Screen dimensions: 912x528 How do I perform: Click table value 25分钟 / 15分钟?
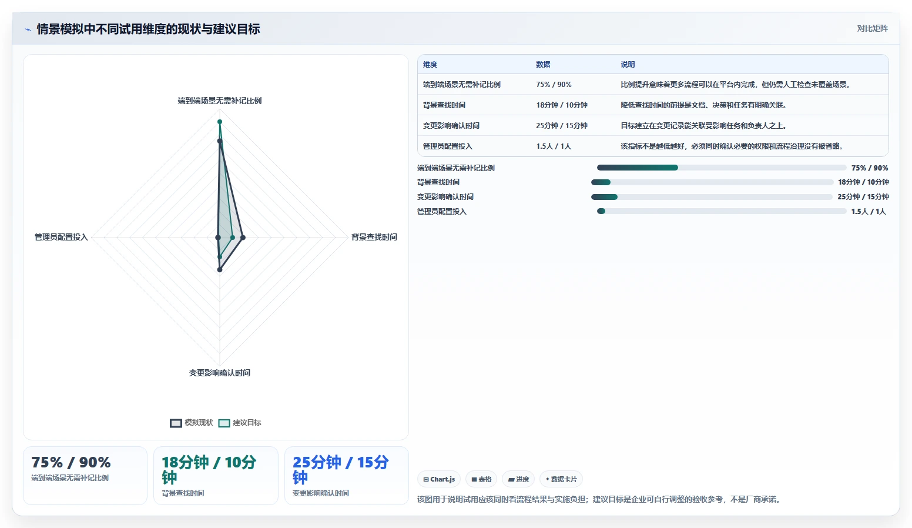(x=562, y=126)
